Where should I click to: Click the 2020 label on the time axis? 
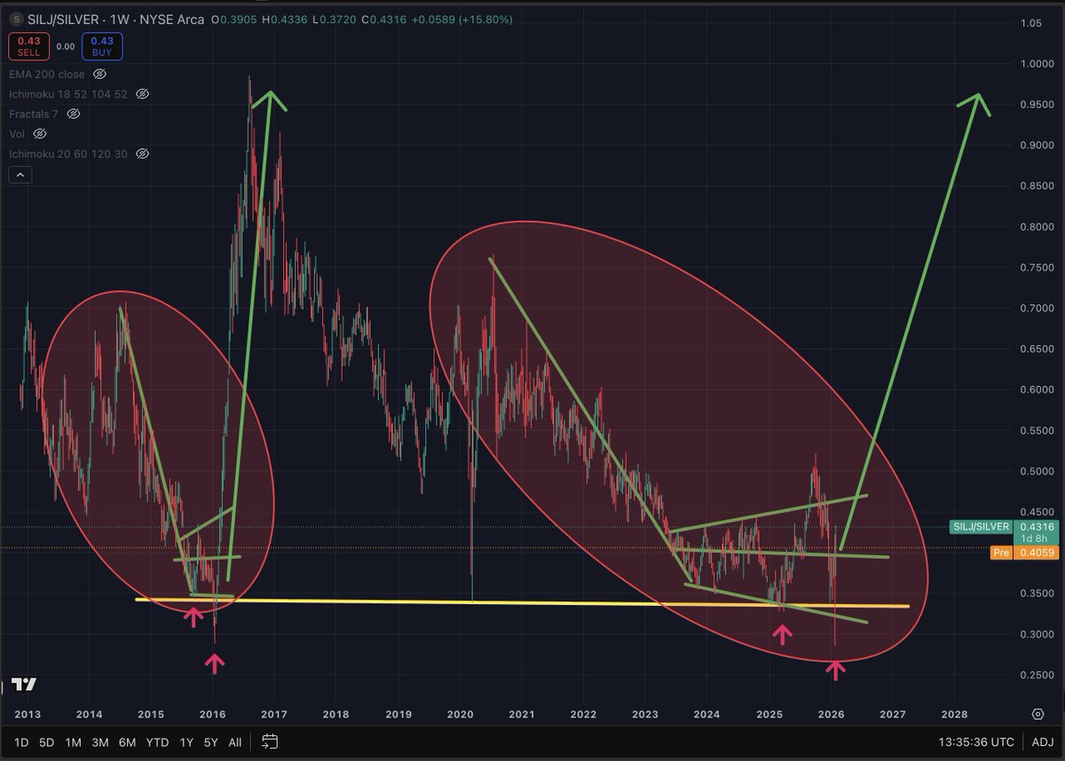pos(460,714)
